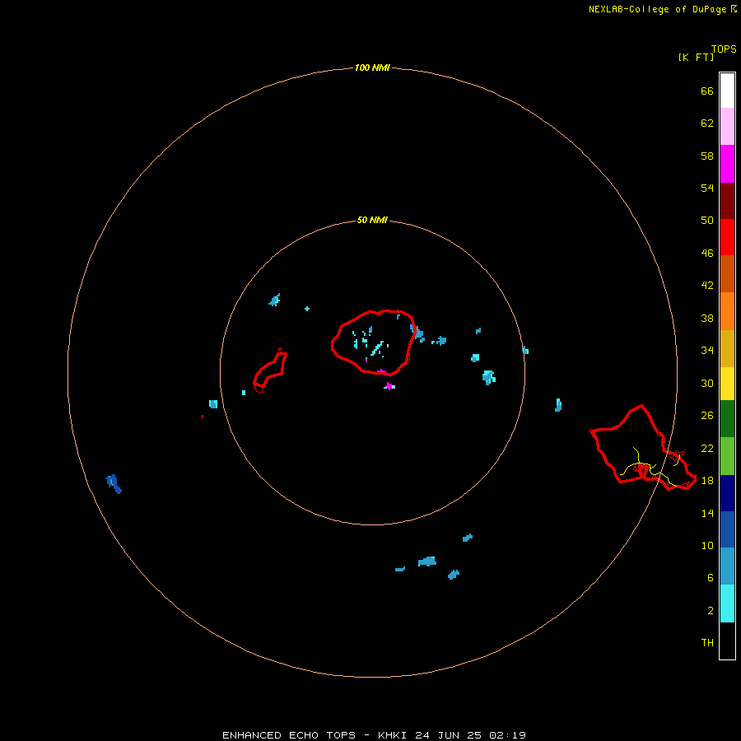Click the cyan 2-6 kft legend swatch
This screenshot has width=741, height=741.
(x=727, y=604)
